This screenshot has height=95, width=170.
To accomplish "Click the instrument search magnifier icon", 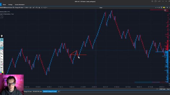I will tap(13, 8).
